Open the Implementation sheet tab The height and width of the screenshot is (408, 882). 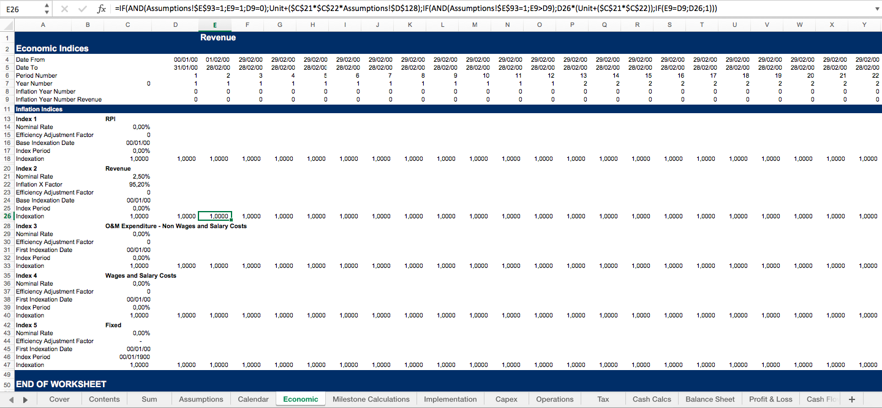450,399
